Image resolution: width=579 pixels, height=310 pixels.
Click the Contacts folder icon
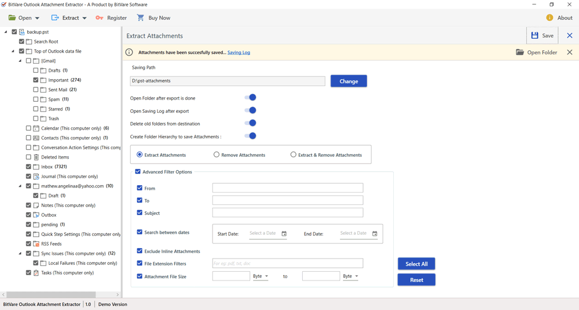coord(36,138)
